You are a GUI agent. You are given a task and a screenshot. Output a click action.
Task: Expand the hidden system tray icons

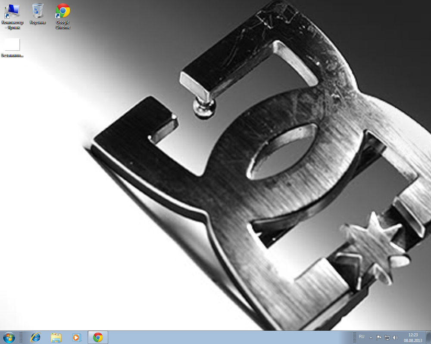[x=372, y=337]
